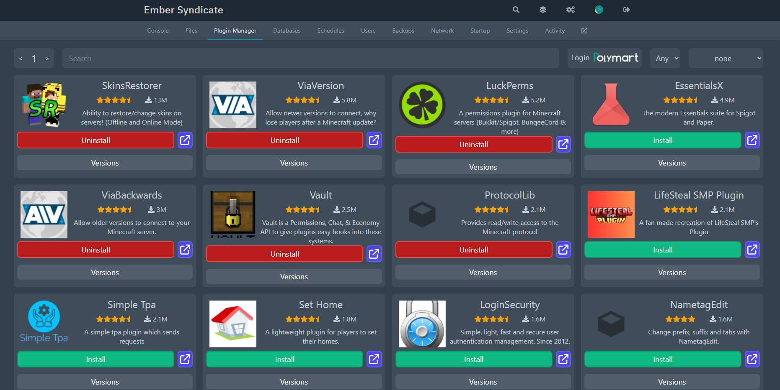Expand Versions for LifeSteal SMP Plugin
The image size is (780, 390).
coord(672,273)
